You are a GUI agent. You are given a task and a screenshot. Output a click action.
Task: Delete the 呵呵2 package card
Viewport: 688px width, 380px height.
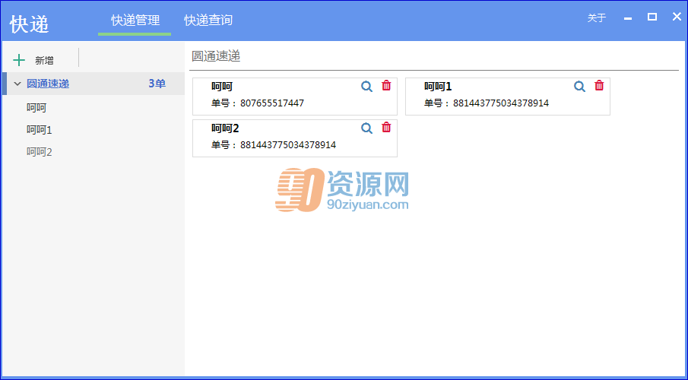click(x=386, y=127)
